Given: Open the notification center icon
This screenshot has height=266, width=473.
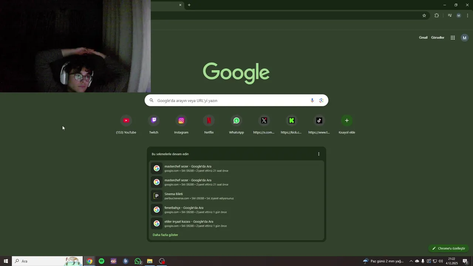Looking at the screenshot, I should (466, 261).
